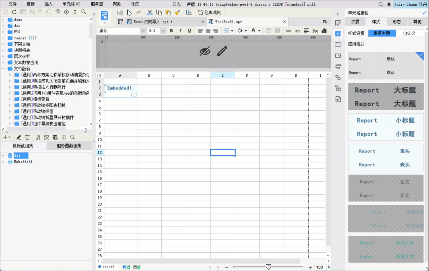Viewport: 429px width, 271px height.
Task: Apply the 大标题 style preset
Action: 386,96
